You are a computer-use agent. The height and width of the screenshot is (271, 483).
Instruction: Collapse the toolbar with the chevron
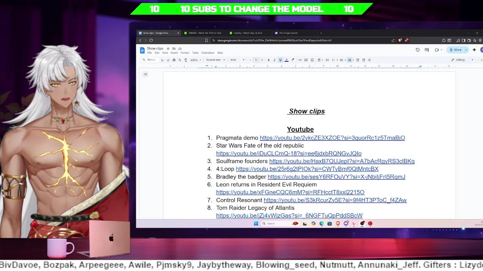click(481, 60)
